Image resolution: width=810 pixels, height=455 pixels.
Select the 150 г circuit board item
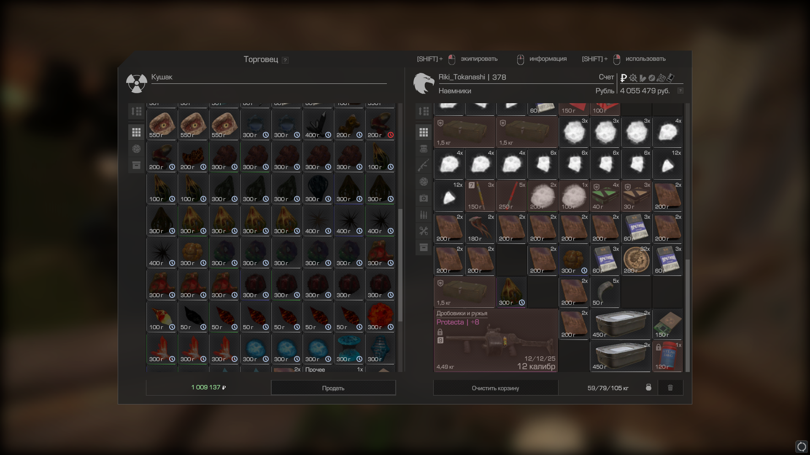click(x=667, y=324)
